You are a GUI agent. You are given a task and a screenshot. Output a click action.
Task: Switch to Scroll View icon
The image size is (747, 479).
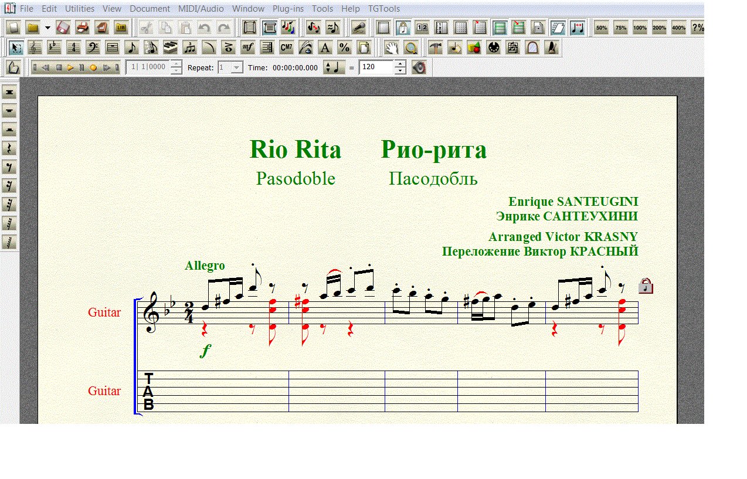pos(250,28)
